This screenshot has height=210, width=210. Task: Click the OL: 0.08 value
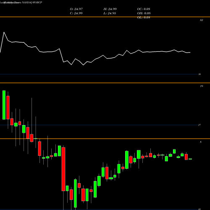tap(144, 18)
